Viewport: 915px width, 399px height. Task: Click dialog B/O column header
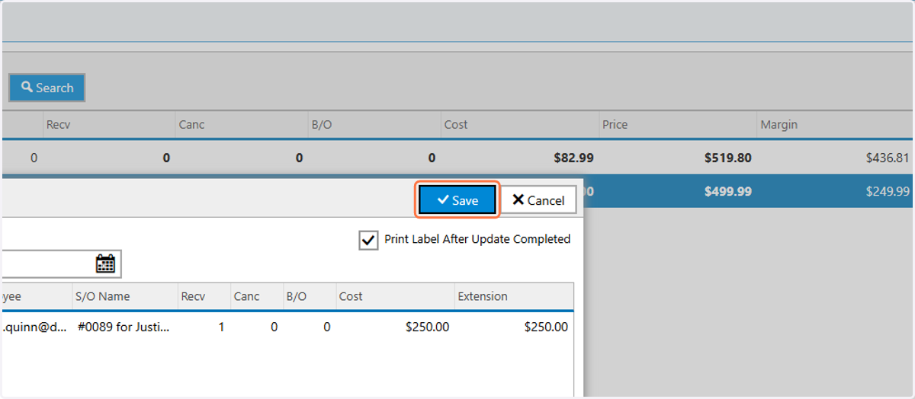(x=308, y=296)
